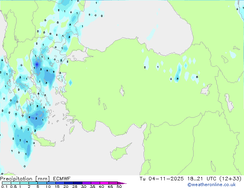
Task: Click the island of Crete on the map
Action: tap(44, 141)
